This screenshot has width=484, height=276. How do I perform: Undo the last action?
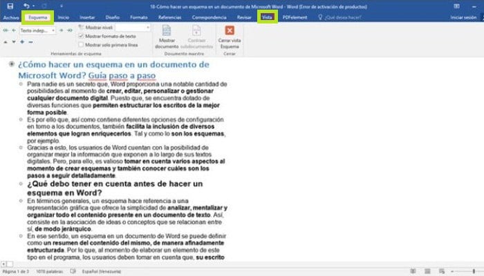[x=26, y=6]
